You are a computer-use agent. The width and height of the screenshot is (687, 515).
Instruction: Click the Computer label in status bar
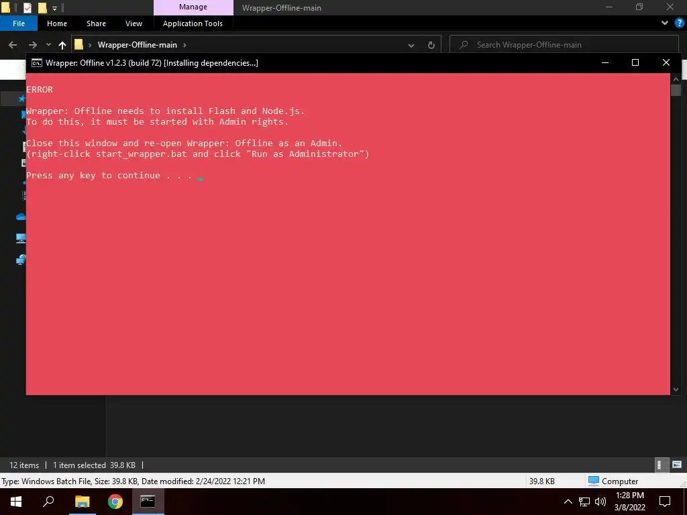619,481
